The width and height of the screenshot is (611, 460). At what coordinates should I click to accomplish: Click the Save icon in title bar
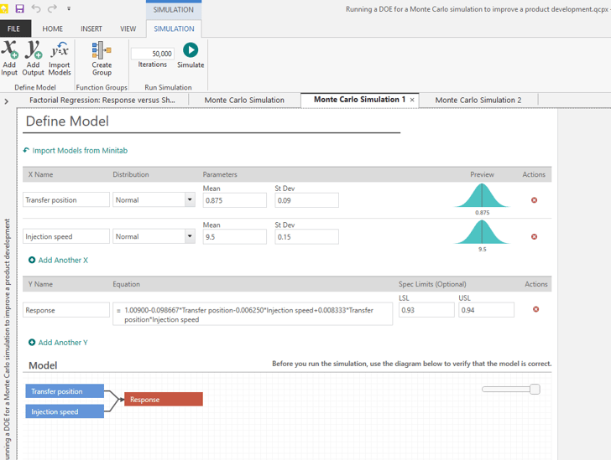pos(20,8)
